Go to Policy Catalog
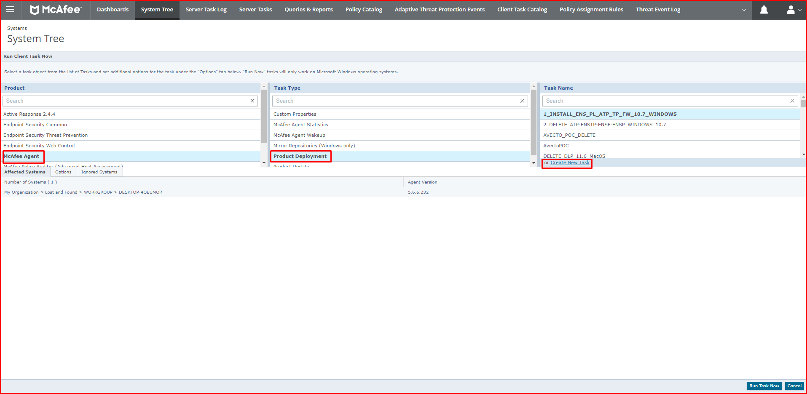Viewport: 807px width, 394px height. pyautogui.click(x=364, y=10)
